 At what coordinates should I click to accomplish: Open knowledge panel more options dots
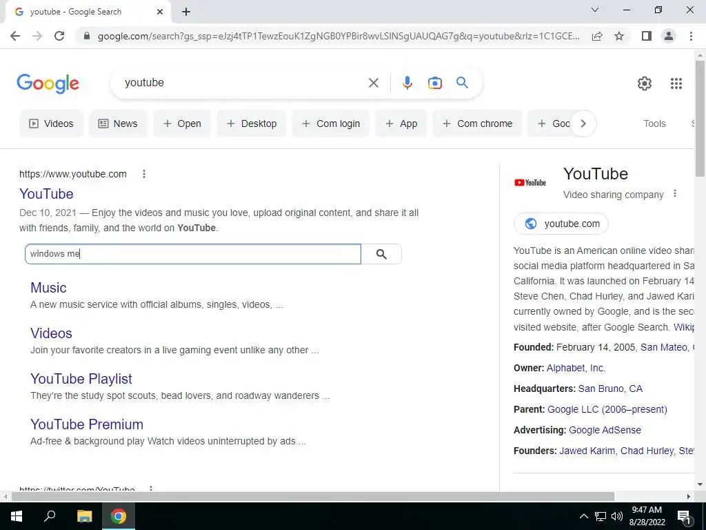[674, 194]
